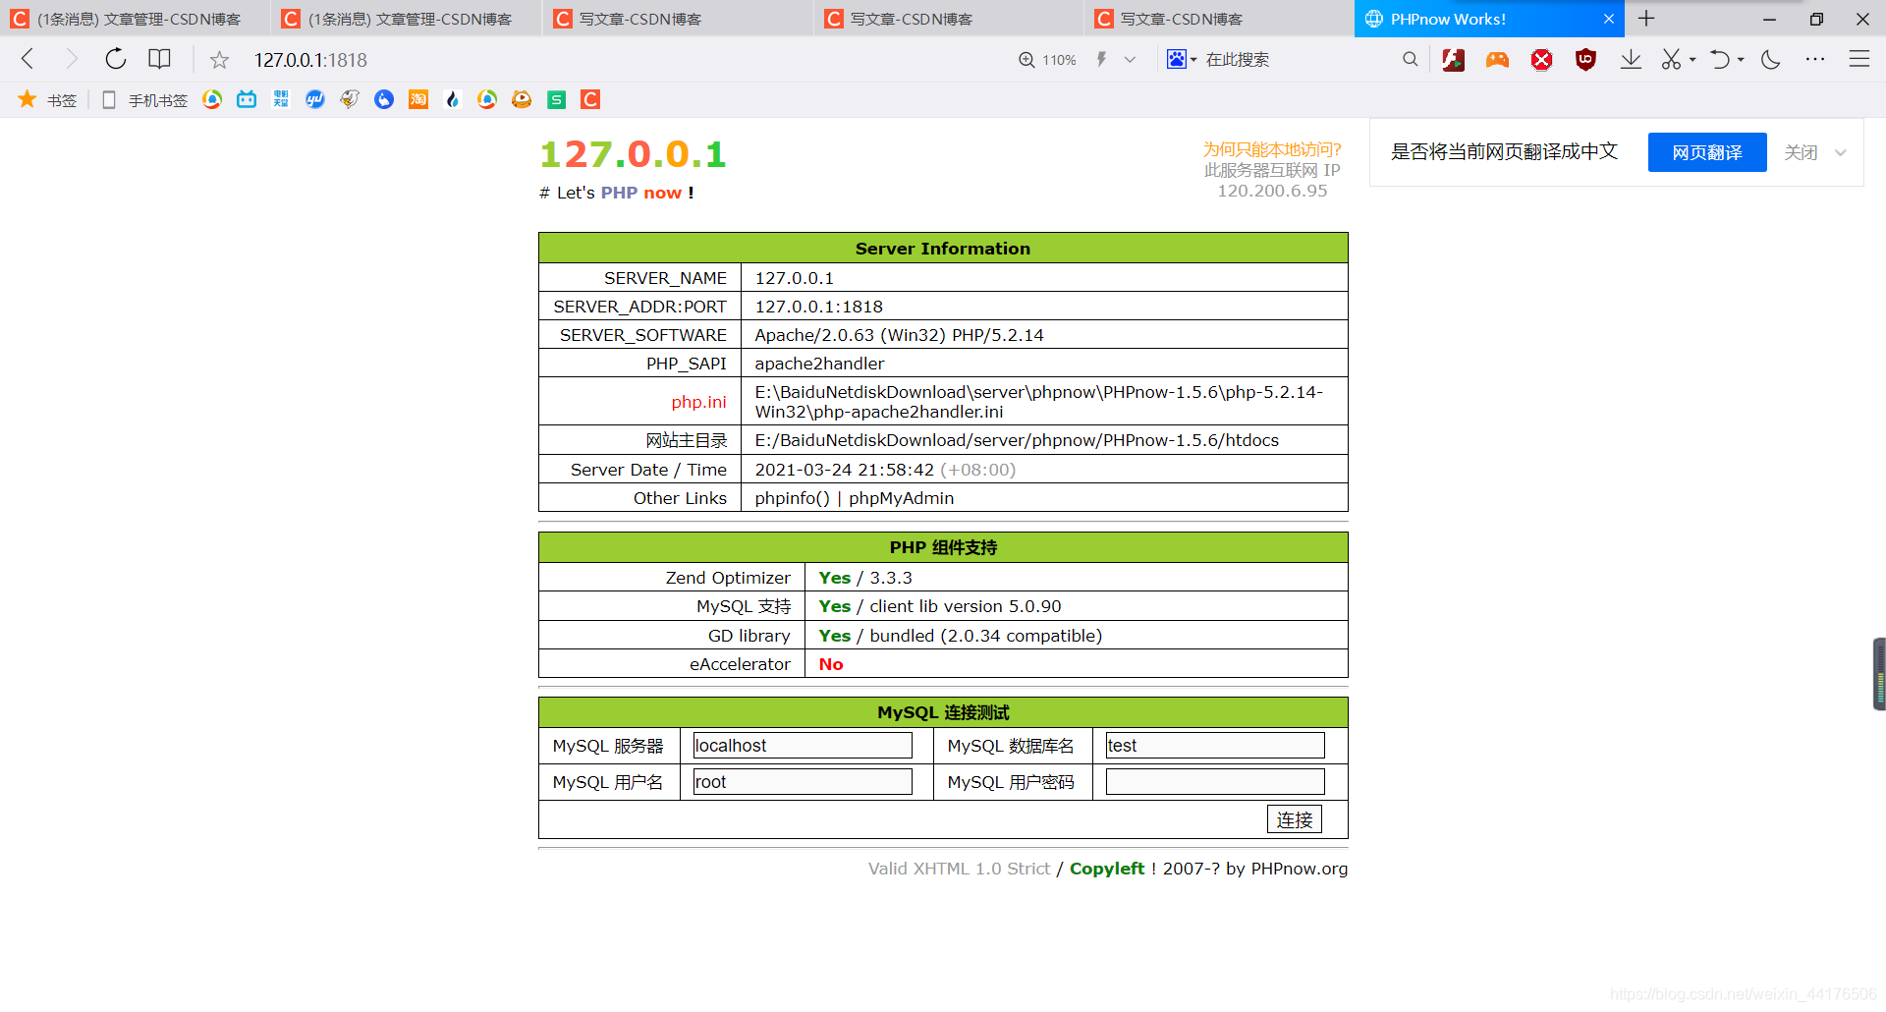
Task: Open the three-dots more tools menu
Action: click(x=1815, y=60)
